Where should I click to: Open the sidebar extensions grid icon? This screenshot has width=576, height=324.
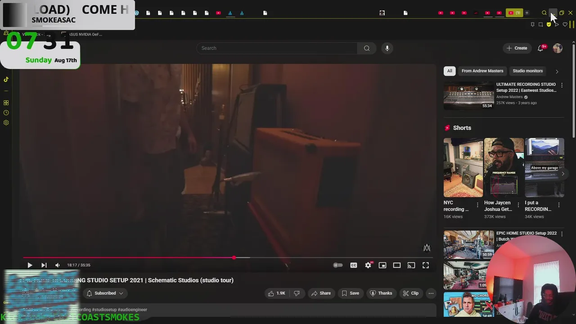[6, 103]
